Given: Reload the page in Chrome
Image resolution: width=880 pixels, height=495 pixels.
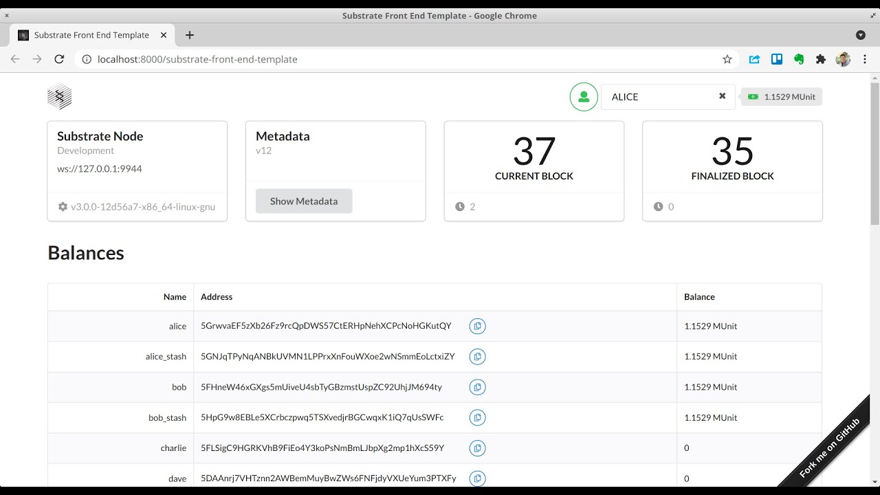Looking at the screenshot, I should pos(59,59).
